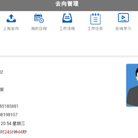Click the phone number ending 85185881
The image size is (138, 138).
[9, 106]
